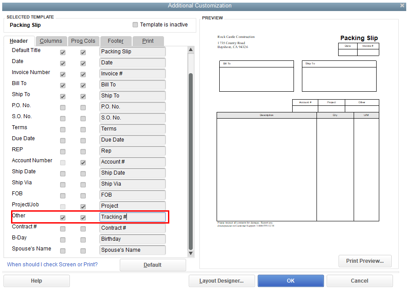Toggle the 'Template is inactive' checkbox
This screenshot has width=408, height=291.
click(x=135, y=25)
